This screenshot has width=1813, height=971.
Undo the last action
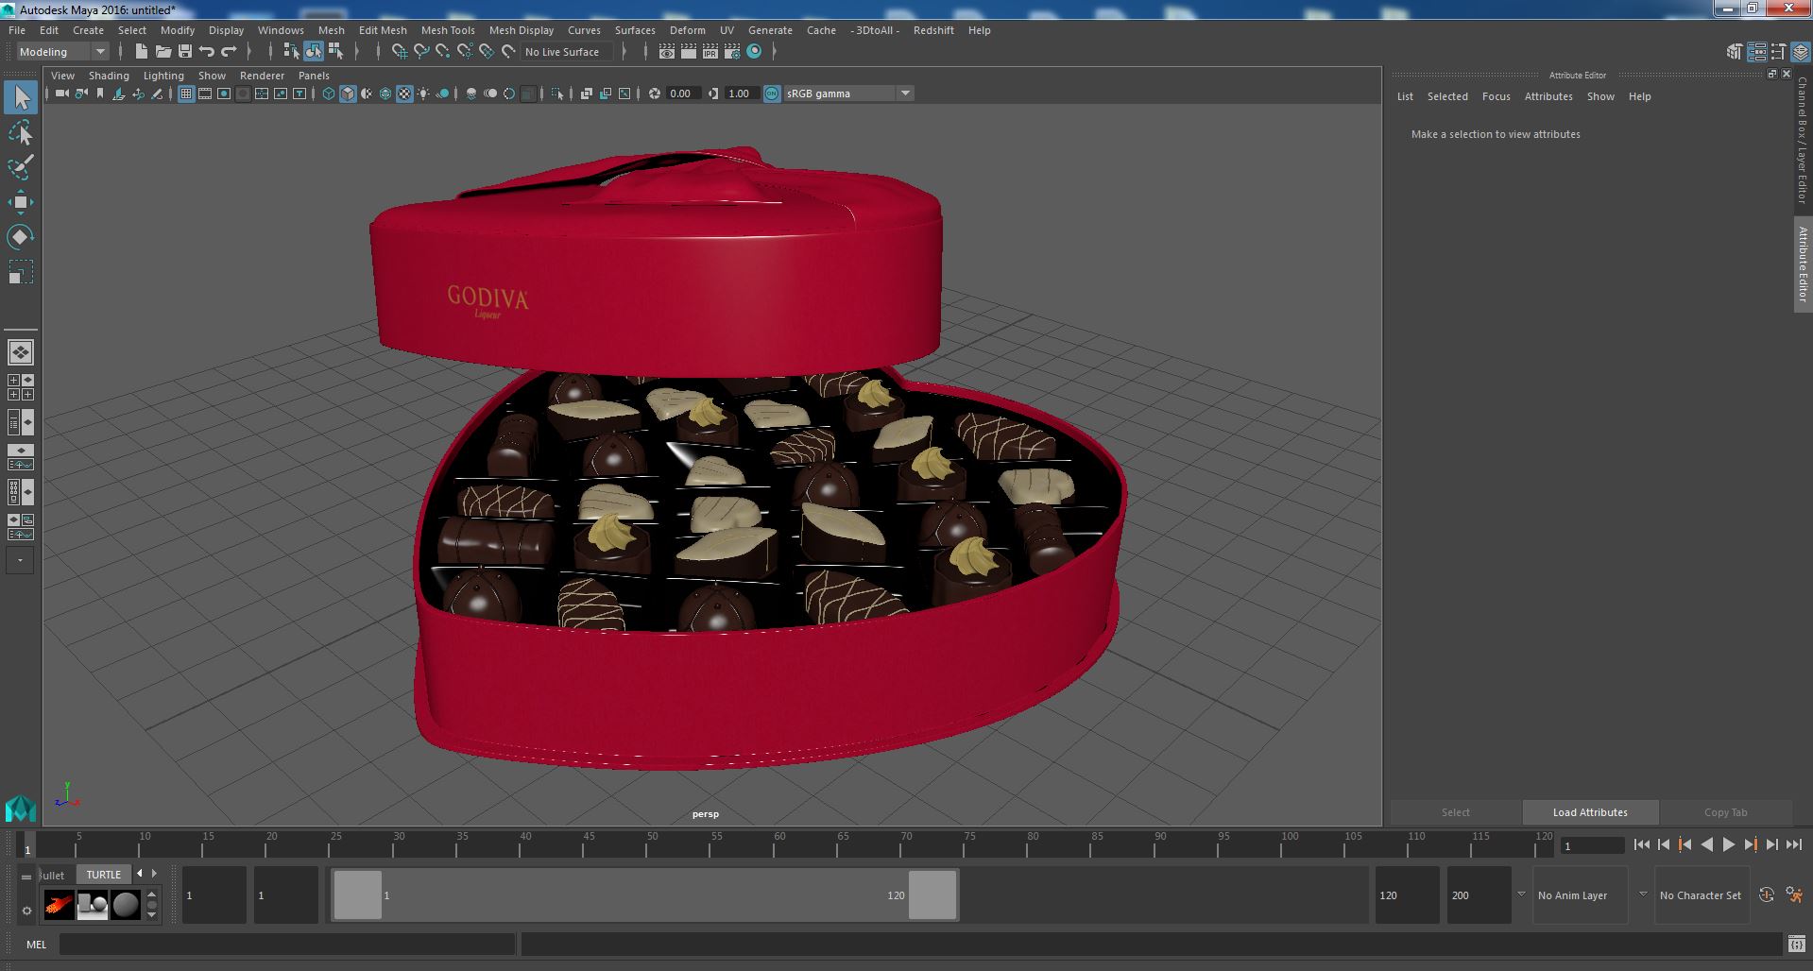click(x=207, y=52)
